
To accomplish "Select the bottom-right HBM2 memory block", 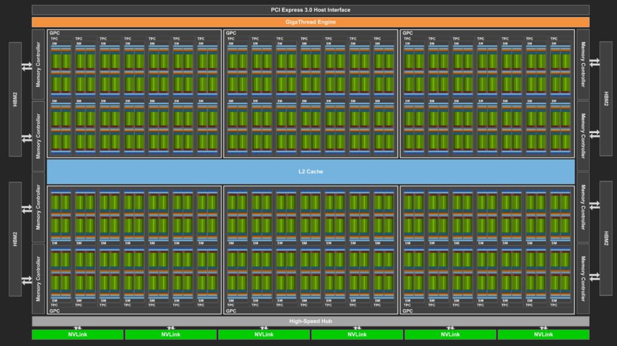I will point(605,238).
